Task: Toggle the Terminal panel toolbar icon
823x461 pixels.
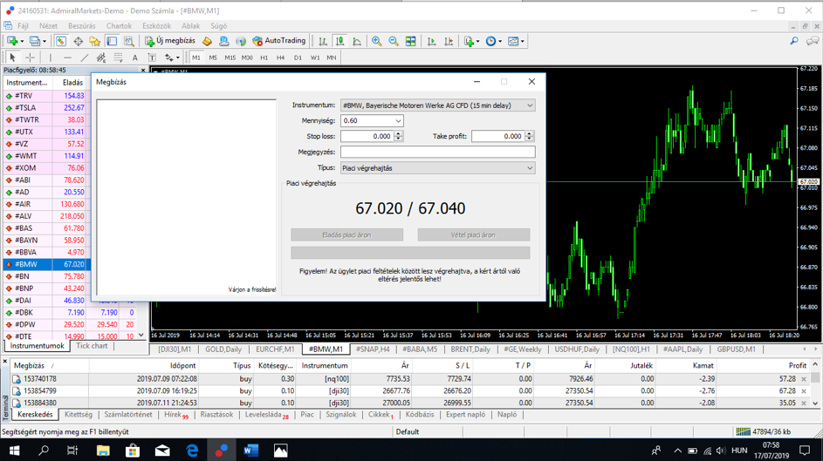Action: [112, 41]
